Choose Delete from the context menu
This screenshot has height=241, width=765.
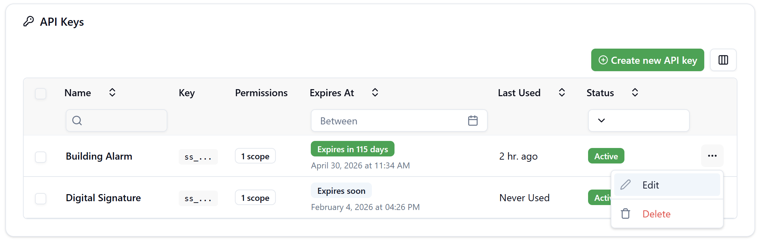pos(667,214)
